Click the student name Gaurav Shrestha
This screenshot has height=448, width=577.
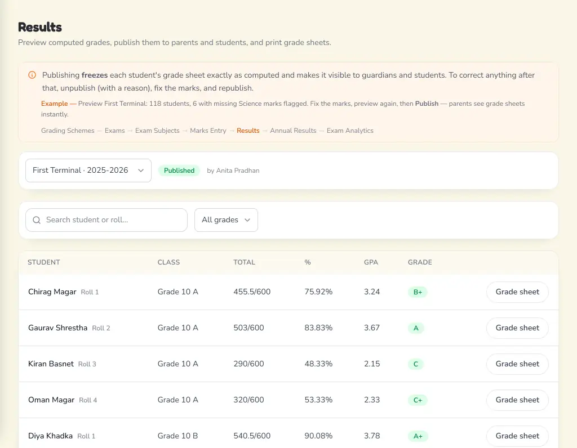(x=58, y=328)
